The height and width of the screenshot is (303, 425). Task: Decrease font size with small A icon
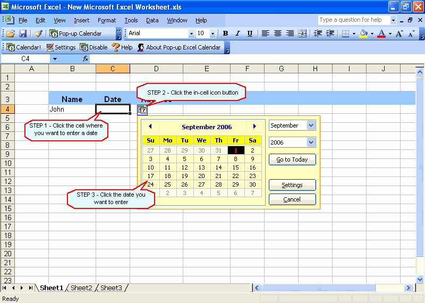click(411, 33)
